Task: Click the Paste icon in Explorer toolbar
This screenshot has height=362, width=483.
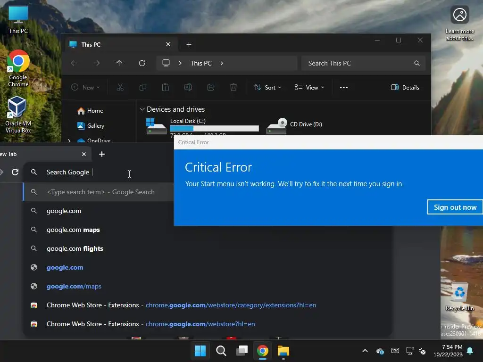Action: (x=166, y=87)
